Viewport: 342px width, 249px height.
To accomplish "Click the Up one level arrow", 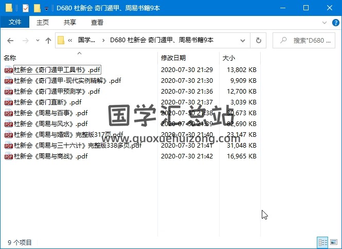I will pos(48,40).
